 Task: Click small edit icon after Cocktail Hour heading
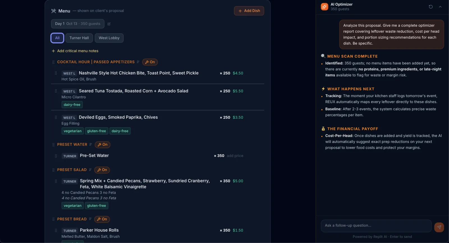pyautogui.click(x=138, y=62)
